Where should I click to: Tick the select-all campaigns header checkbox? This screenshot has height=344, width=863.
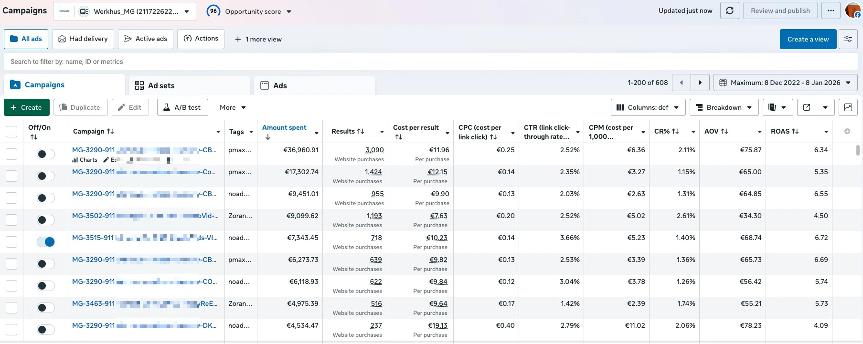coord(11,132)
